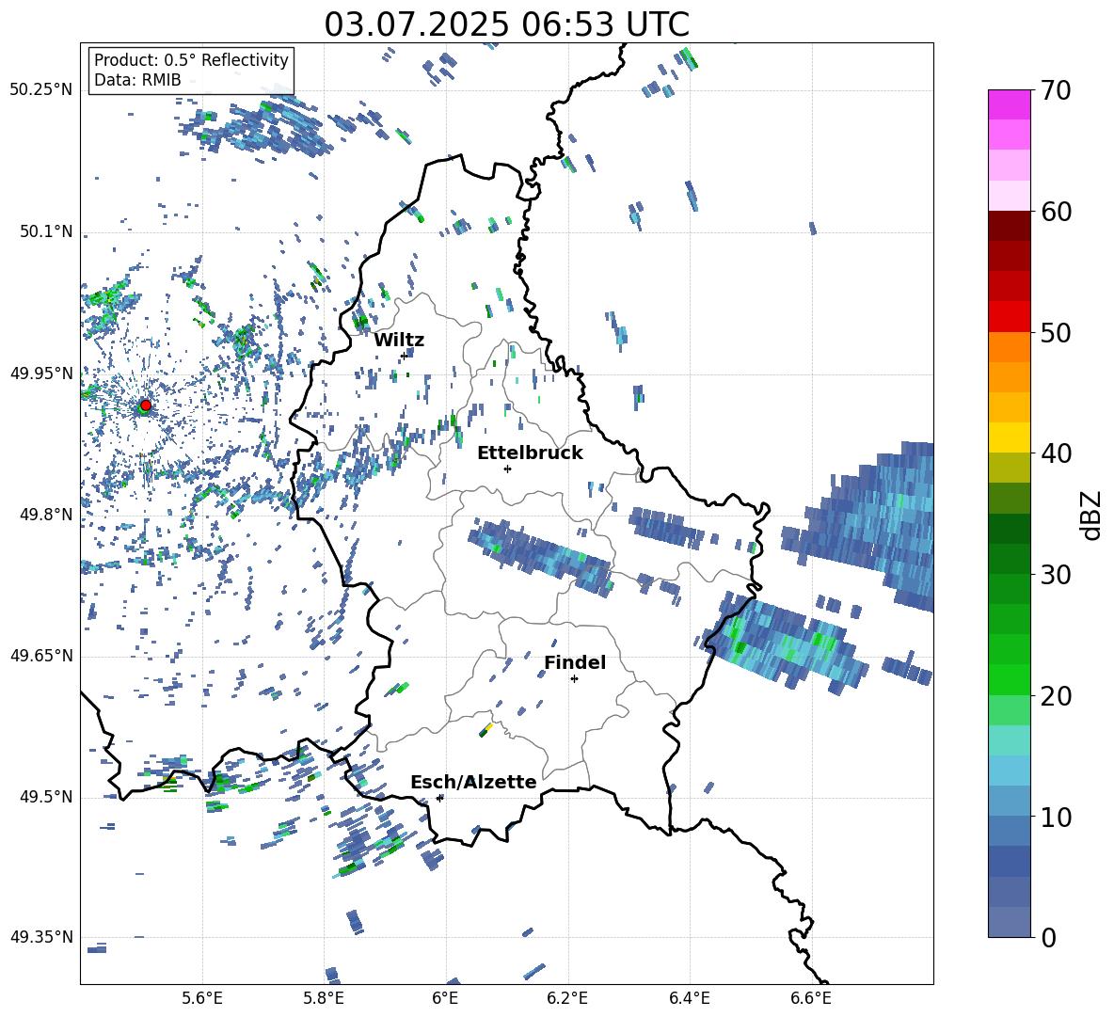Click the 70 value on colorbar
Image resolution: width=1114 pixels, height=1017 pixels.
coord(1055,91)
